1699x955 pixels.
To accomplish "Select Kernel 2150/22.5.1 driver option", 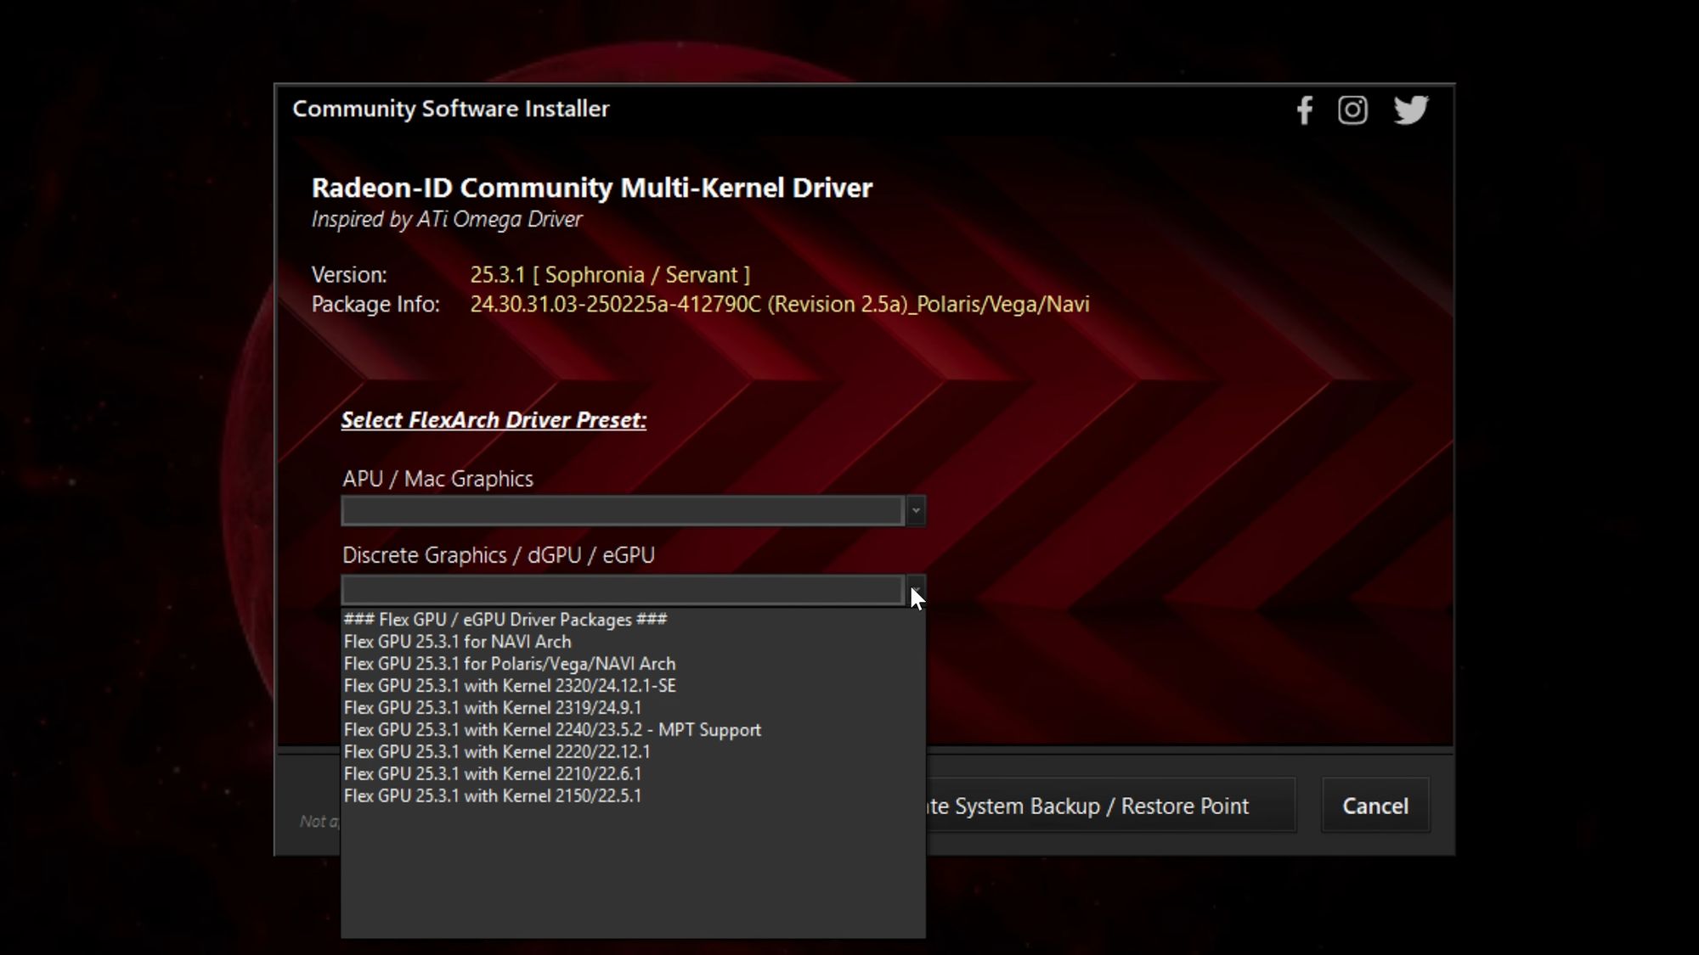I will coord(492,796).
